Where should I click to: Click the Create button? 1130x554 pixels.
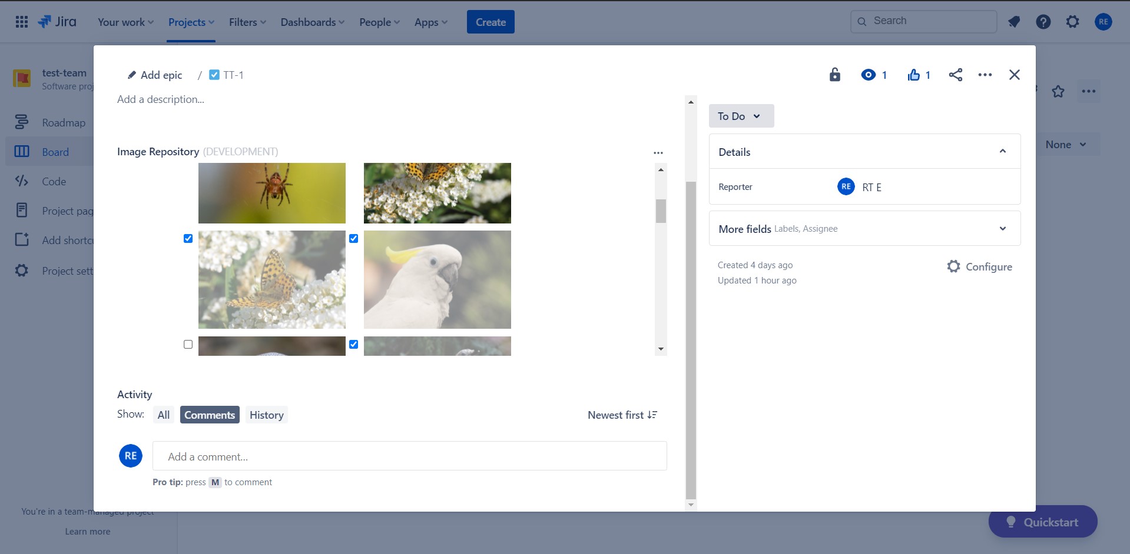(x=491, y=22)
